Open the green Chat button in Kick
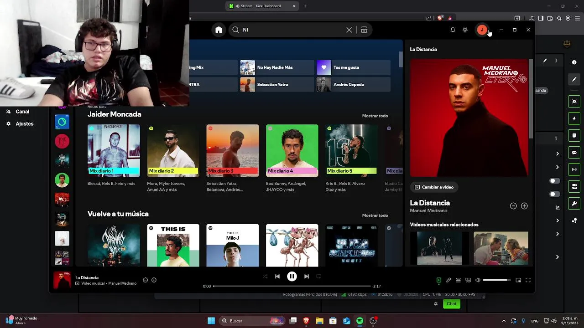The image size is (584, 328). 452,304
